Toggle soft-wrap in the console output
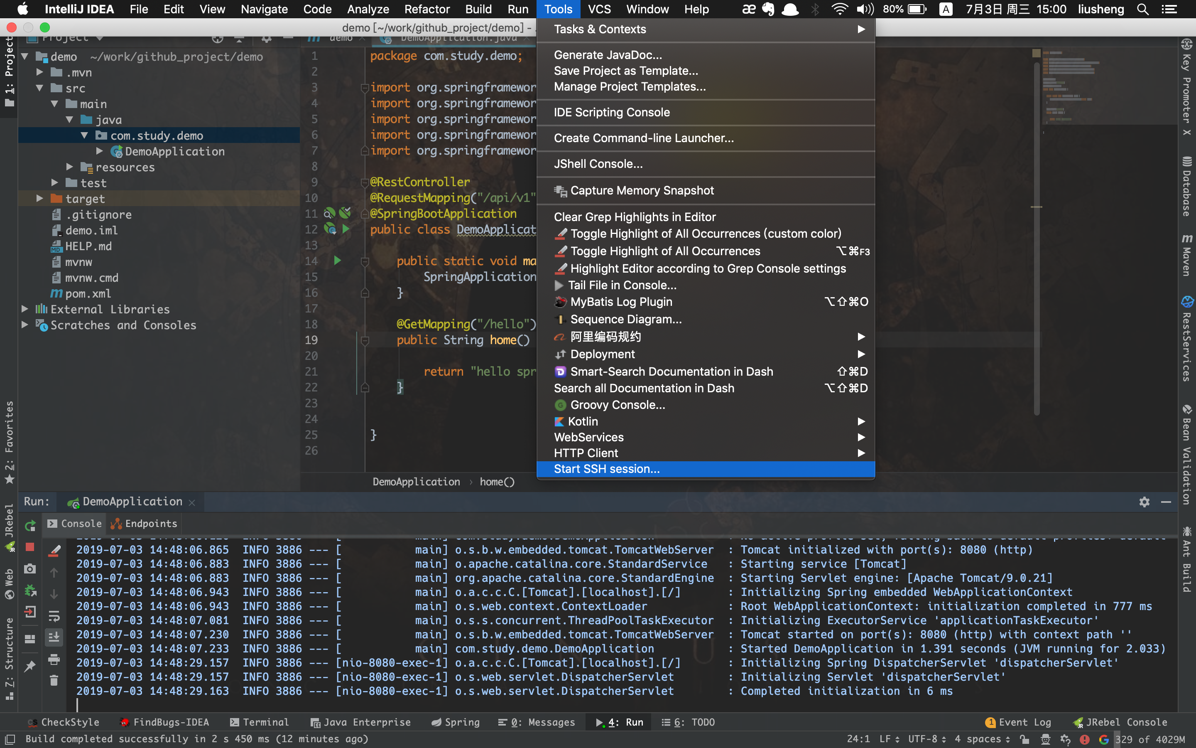Screen dimensions: 1196x748 (x=54, y=616)
